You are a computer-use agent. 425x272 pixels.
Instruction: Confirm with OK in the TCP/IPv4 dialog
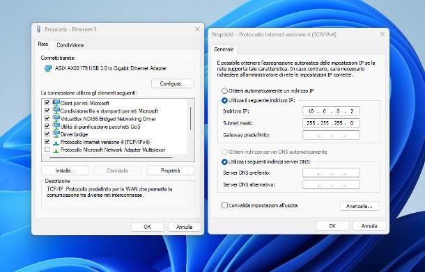tap(332, 225)
